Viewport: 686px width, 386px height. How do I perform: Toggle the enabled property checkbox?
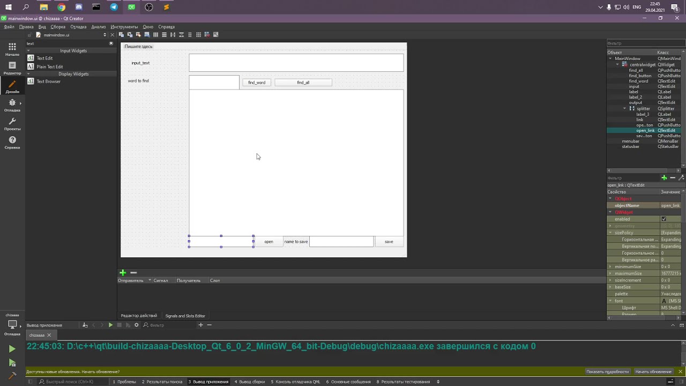tap(663, 219)
